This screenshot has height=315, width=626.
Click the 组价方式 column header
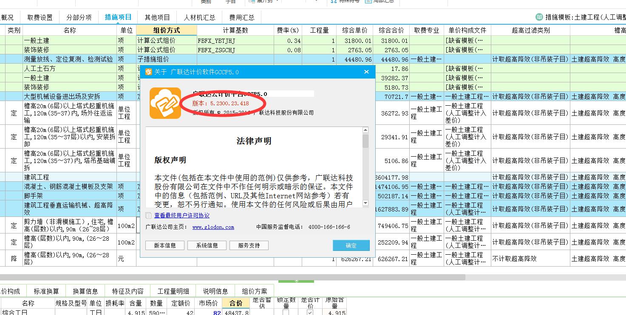pyautogui.click(x=167, y=30)
